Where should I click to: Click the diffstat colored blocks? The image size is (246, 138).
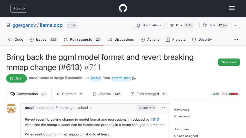click(234, 94)
